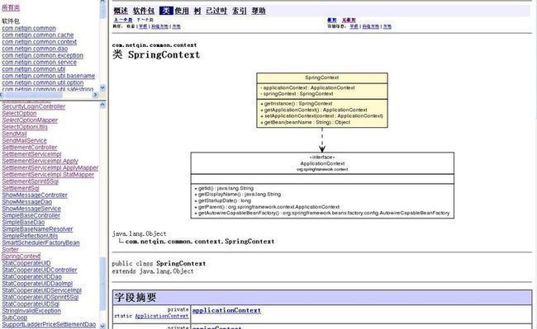The image size is (537, 329).
Task: Open the SettlementServiceImpl.ApplyMapper class
Action: pos(50,168)
